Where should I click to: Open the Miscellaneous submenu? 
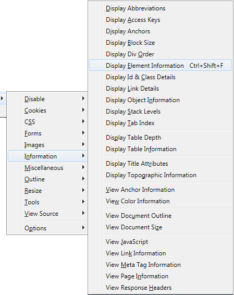48,168
